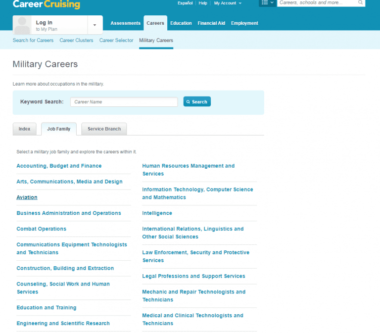Click the user avatar in Log In box
This screenshot has height=333, width=380.
tap(22, 25)
